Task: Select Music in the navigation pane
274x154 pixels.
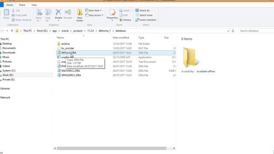Action: pyautogui.click(x=6, y=57)
